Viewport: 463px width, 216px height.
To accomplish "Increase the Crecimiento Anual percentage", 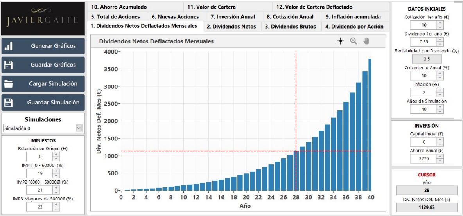I will coord(440,74).
